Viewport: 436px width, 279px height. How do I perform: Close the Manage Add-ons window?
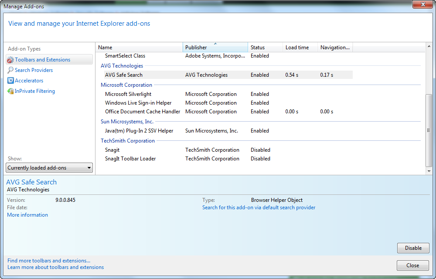[422, 4]
